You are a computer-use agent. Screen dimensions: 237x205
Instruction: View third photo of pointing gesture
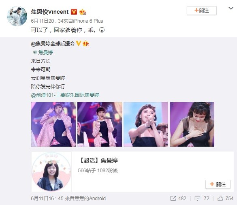pyautogui.click(x=146, y=124)
